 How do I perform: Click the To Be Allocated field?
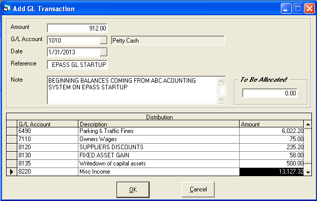(x=270, y=93)
